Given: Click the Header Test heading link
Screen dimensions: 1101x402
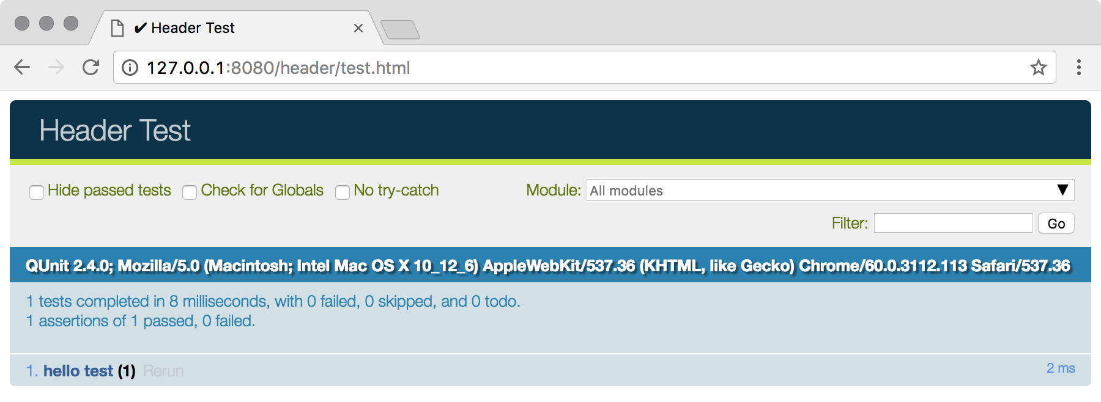Looking at the screenshot, I should [115, 130].
